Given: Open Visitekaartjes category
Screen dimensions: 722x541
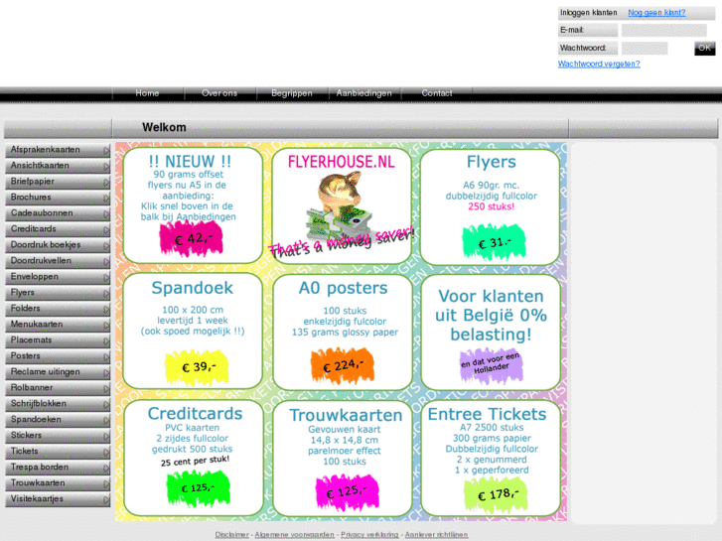Looking at the screenshot, I should (x=58, y=499).
